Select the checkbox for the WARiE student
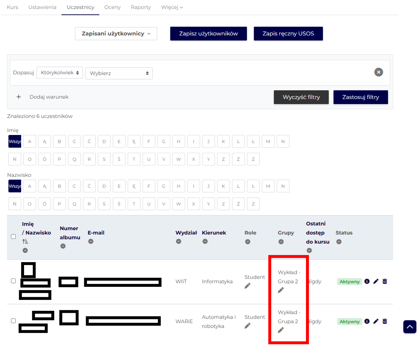Screen dimensions: 420x354 pyautogui.click(x=13, y=321)
